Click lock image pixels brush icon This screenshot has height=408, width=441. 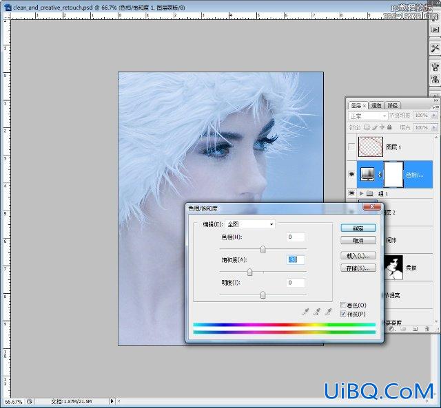375,127
